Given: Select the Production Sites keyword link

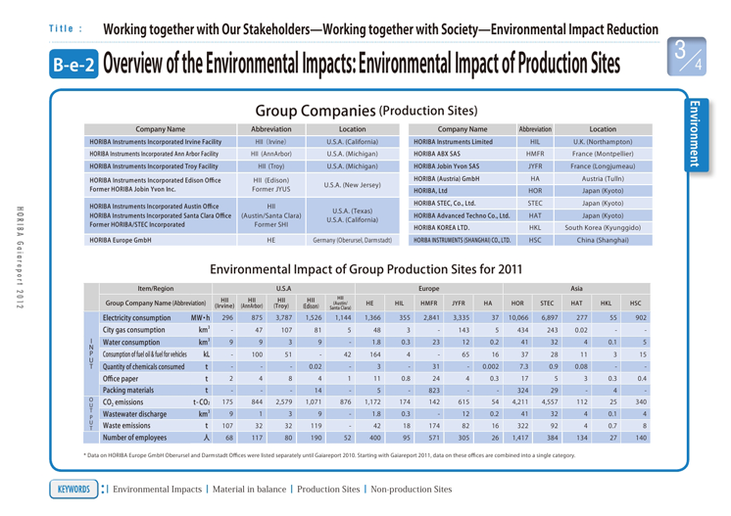Looking at the screenshot, I should click(328, 489).
